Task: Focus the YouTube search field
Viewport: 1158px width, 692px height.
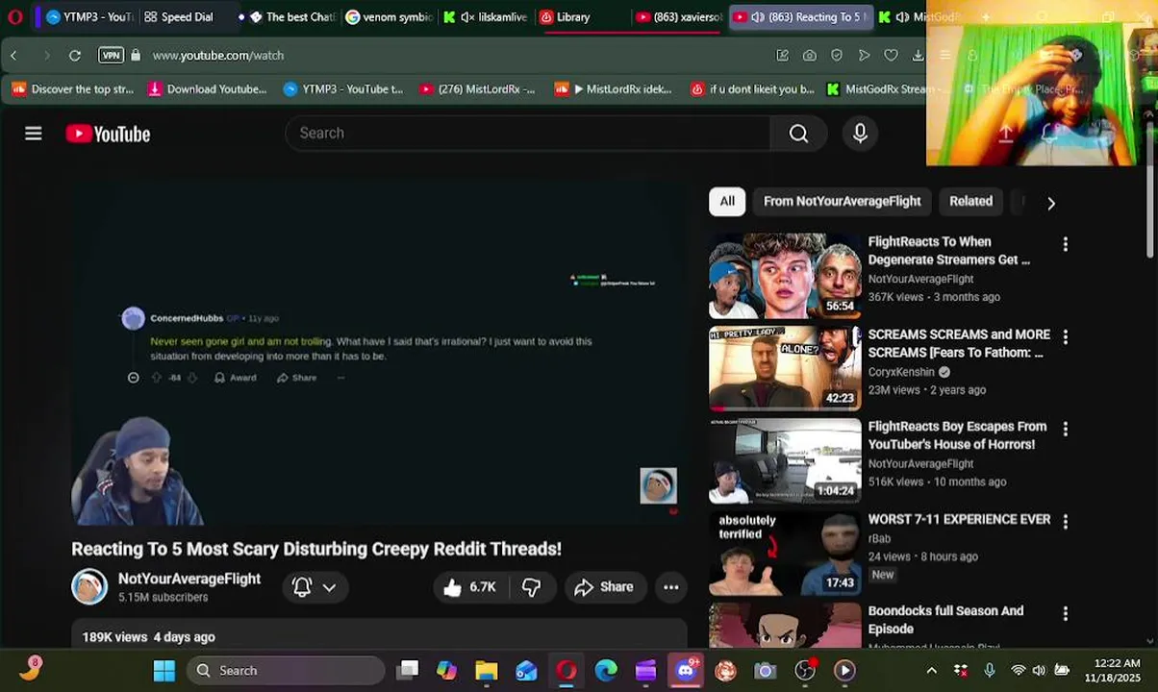Action: tap(527, 134)
